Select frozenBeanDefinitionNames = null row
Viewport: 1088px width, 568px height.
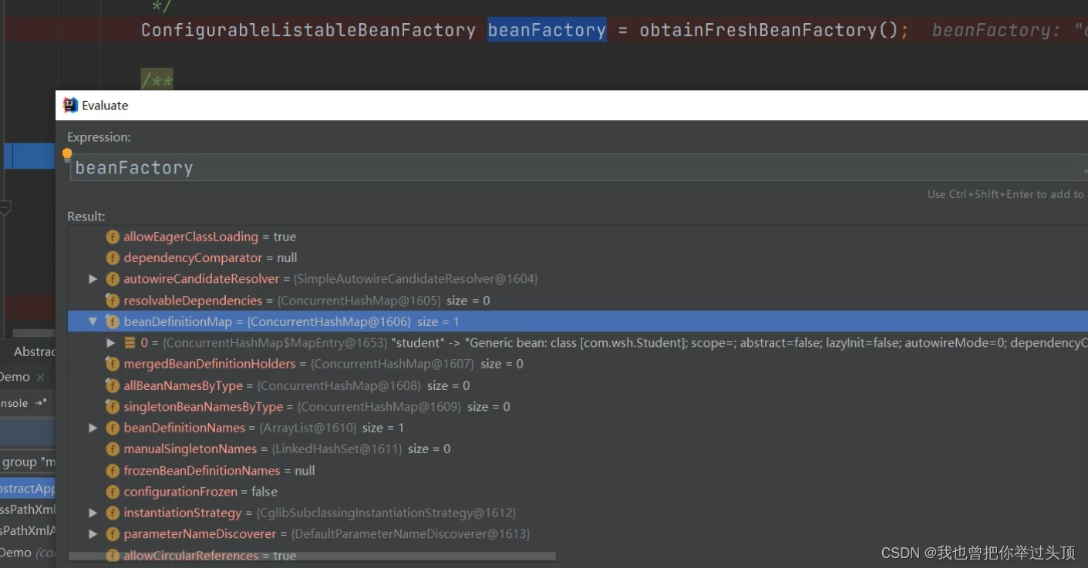[578, 470]
